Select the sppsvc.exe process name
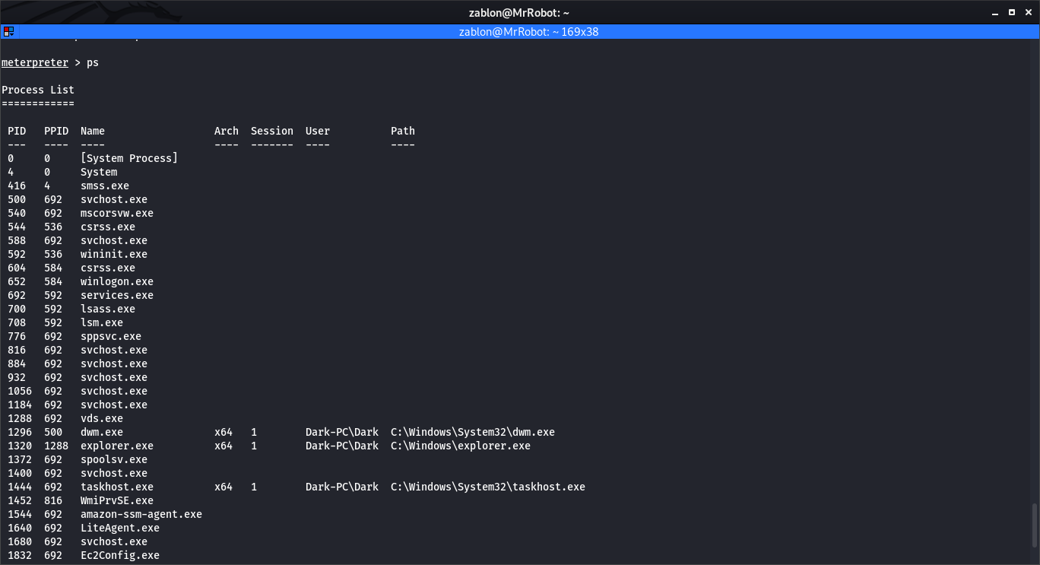Image resolution: width=1040 pixels, height=565 pixels. [x=111, y=336]
